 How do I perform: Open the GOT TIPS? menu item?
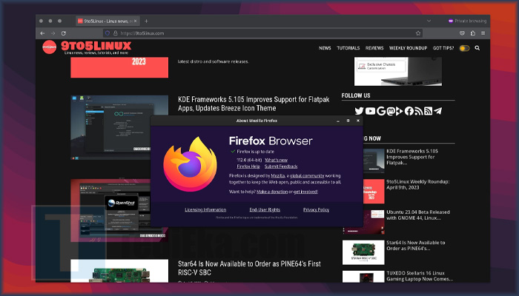(443, 48)
